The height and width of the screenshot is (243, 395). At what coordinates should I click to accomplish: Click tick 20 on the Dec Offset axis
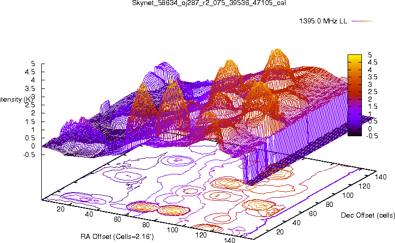[x=280, y=232]
